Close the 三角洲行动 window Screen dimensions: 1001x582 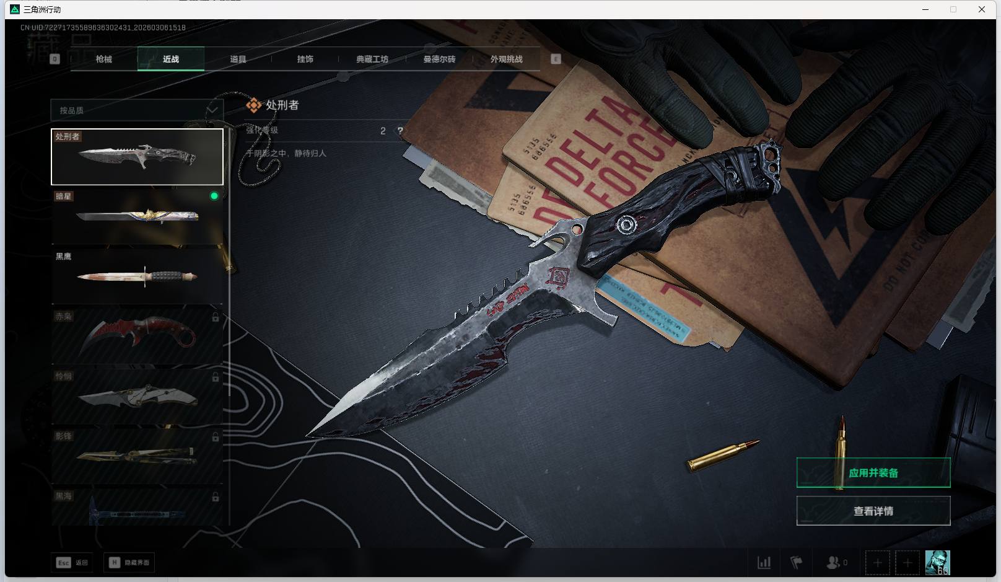pos(982,9)
